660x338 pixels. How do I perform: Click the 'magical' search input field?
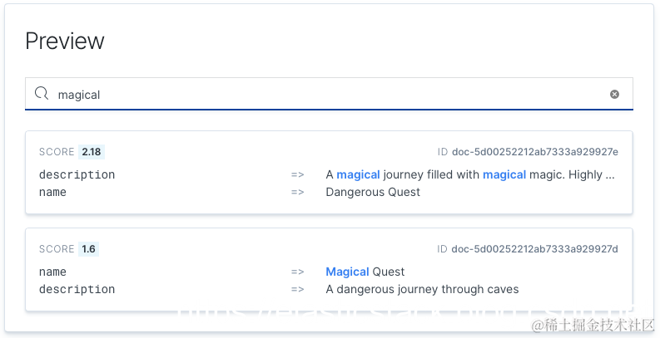[325, 95]
